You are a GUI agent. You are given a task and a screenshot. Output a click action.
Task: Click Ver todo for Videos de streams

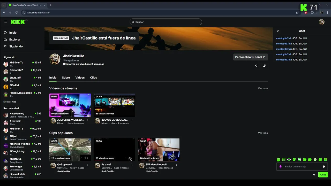click(263, 88)
